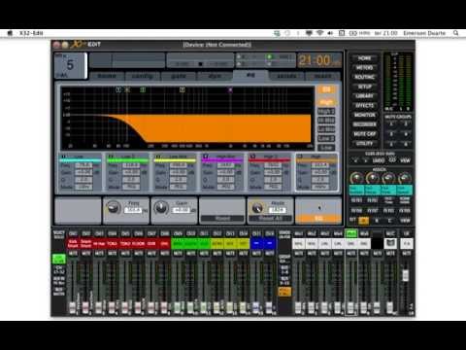466x350 pixels.
Task: Click the Gain rotary knob
Action: pos(161,207)
